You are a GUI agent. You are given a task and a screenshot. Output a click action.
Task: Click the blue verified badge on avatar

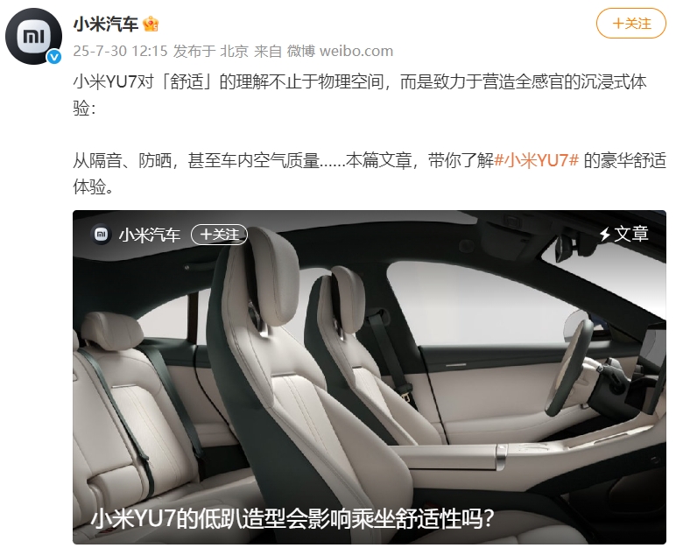click(x=54, y=57)
